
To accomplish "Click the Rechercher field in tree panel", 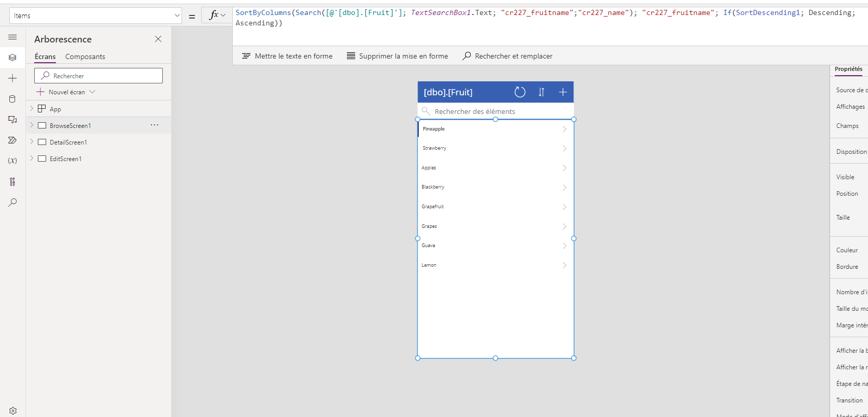I will pyautogui.click(x=99, y=76).
